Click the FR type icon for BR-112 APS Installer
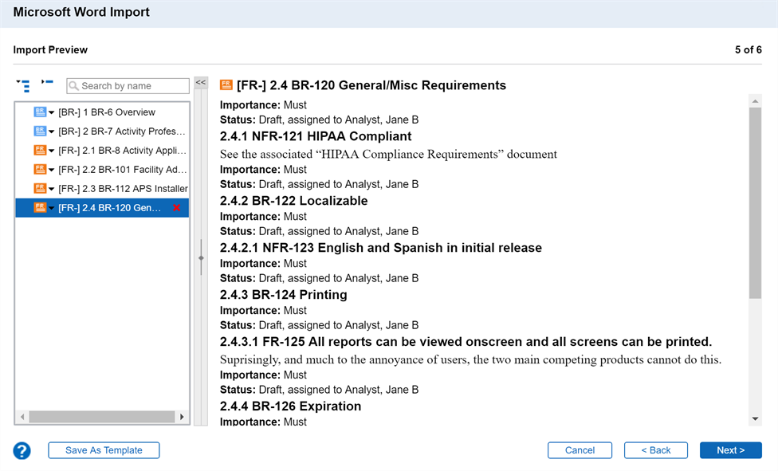 tap(40, 189)
